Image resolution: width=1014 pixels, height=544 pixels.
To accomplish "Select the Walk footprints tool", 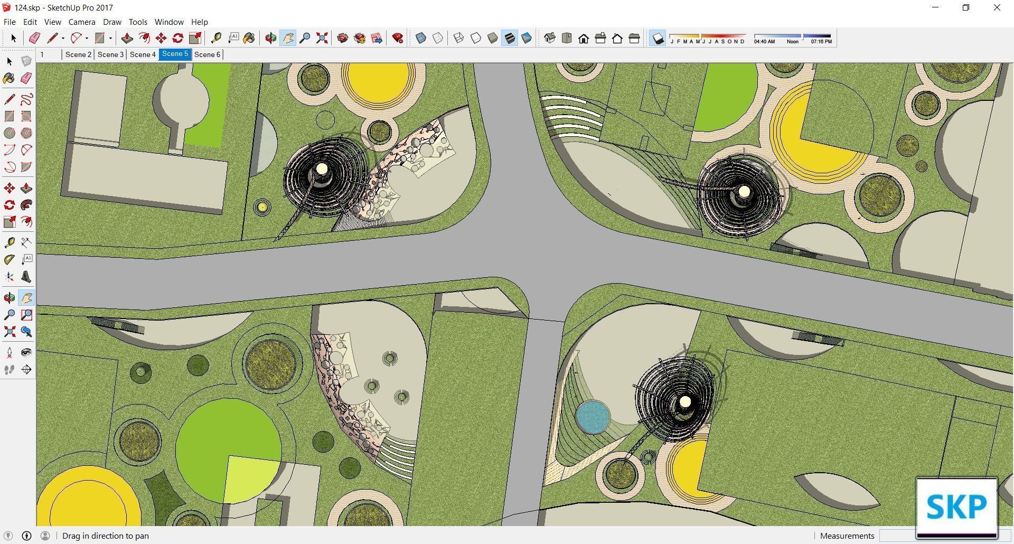I will [10, 370].
